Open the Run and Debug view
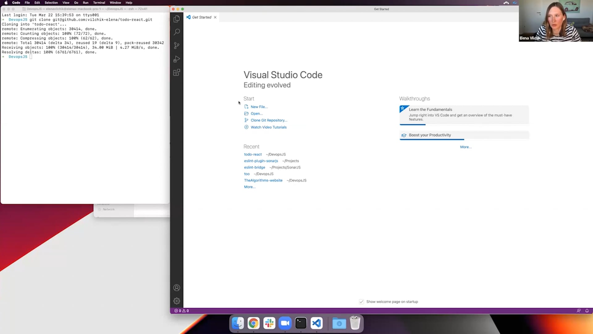The height and width of the screenshot is (334, 593). (x=177, y=59)
